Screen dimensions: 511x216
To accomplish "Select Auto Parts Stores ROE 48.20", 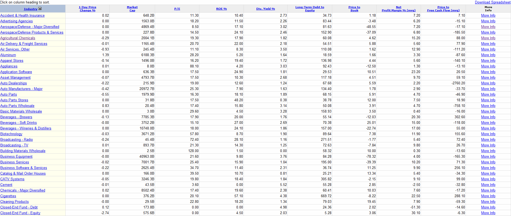I will [x=239, y=100].
